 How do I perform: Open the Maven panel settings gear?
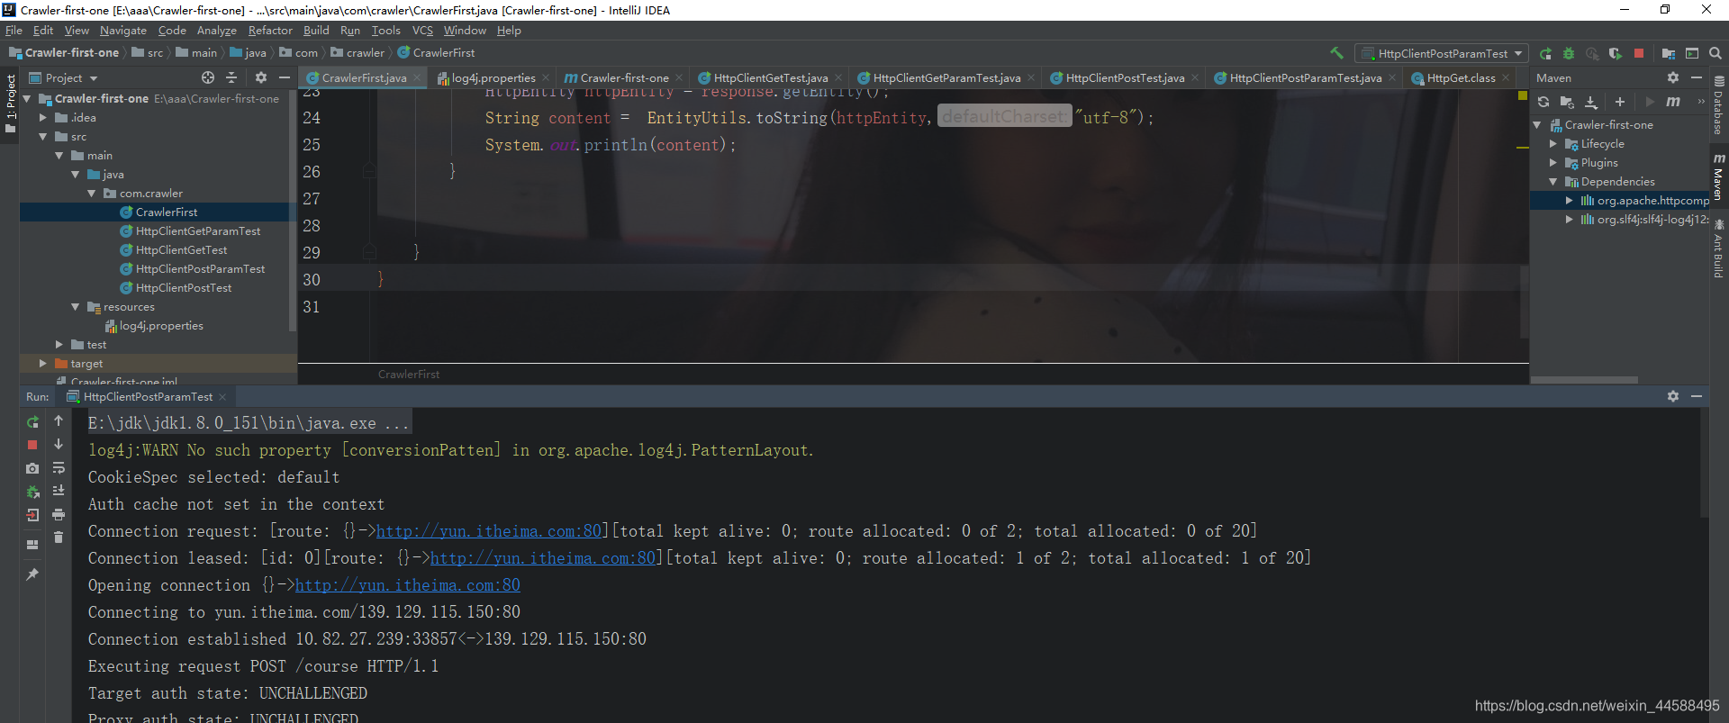(x=1673, y=77)
